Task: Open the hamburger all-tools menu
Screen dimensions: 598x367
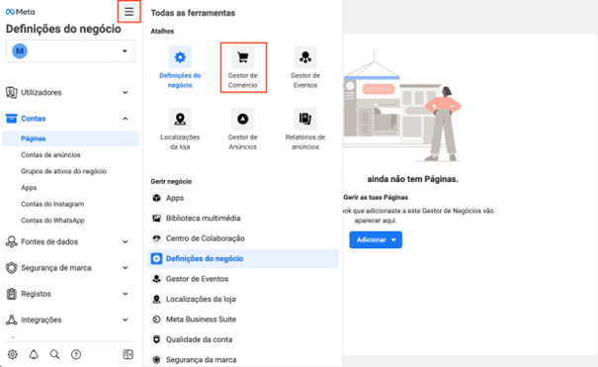Action: (x=128, y=12)
